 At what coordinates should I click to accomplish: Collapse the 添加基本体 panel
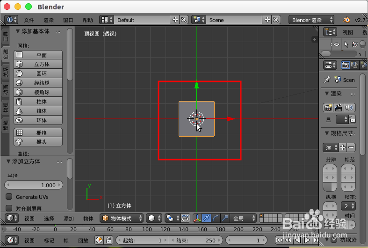pos(18,31)
